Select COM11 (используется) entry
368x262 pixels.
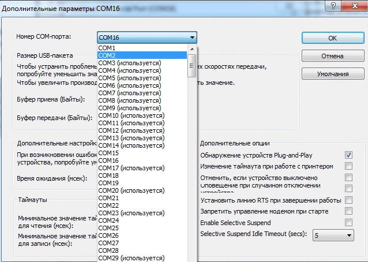[x=142, y=123]
